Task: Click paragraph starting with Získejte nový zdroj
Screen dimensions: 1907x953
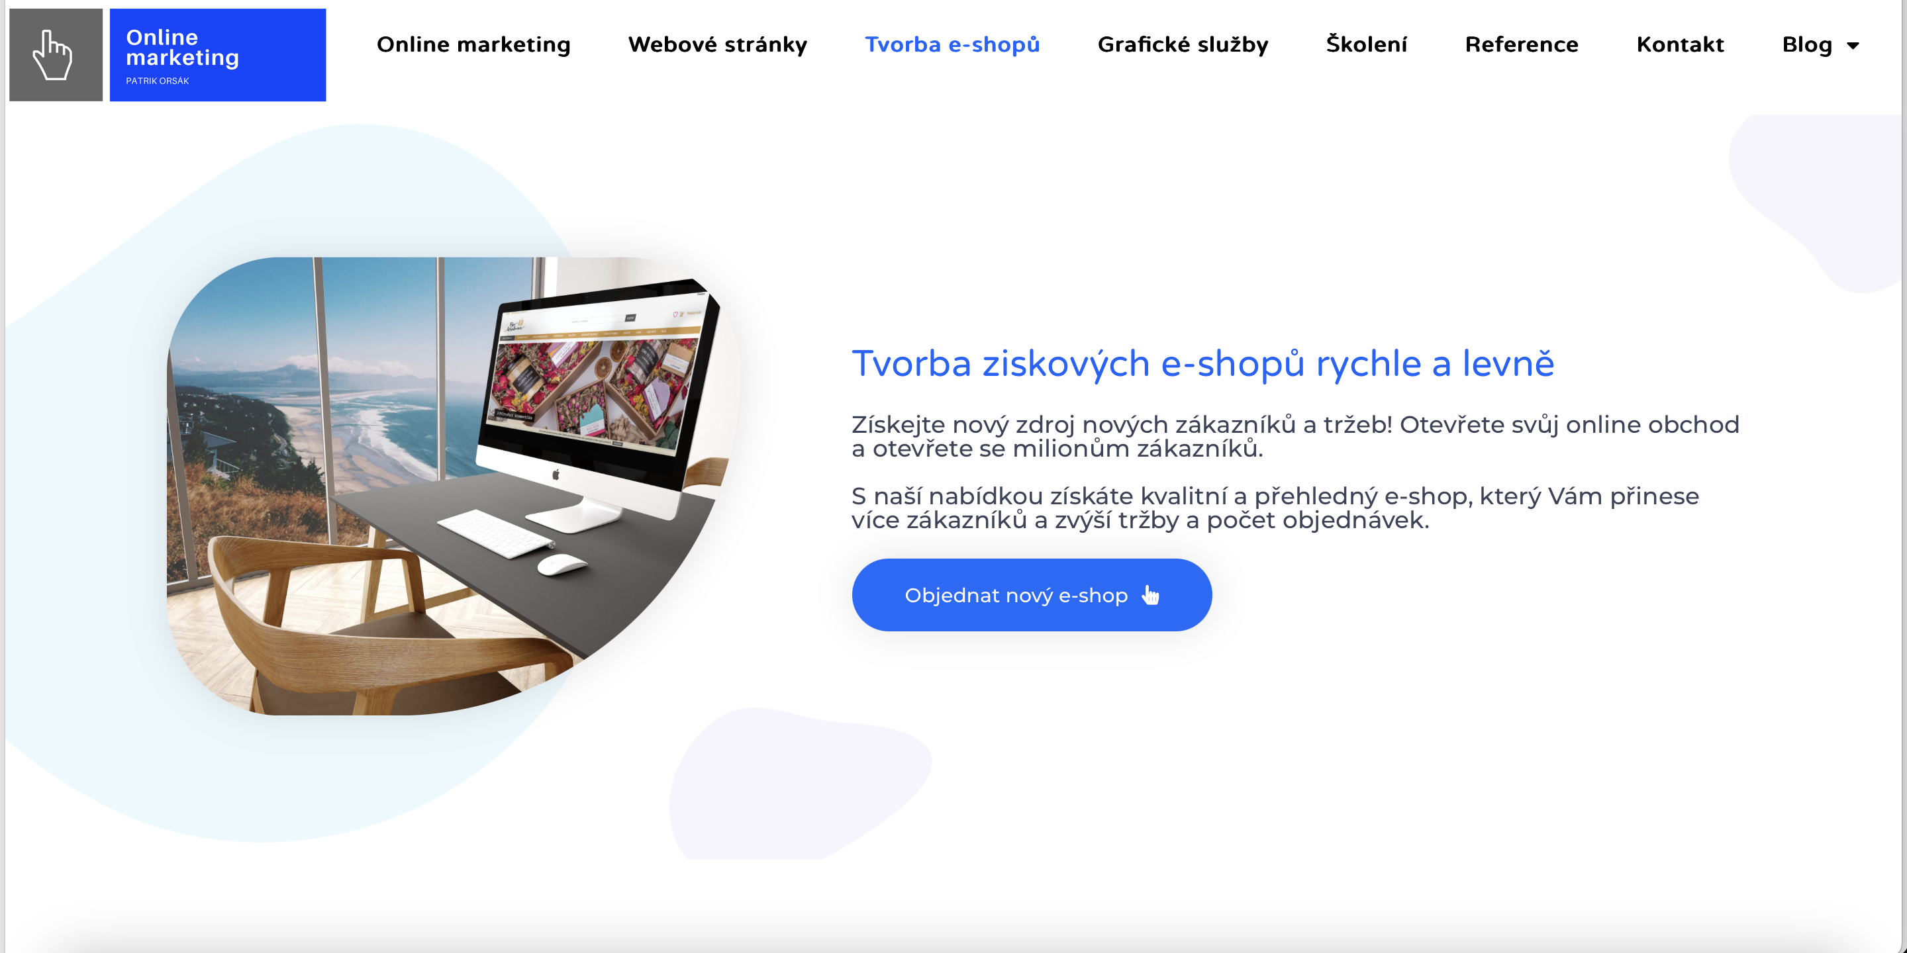Action: tap(1296, 437)
